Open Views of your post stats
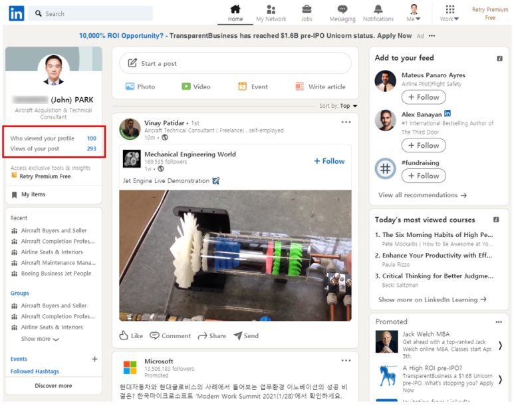This screenshot has width=514, height=406. coord(53,148)
